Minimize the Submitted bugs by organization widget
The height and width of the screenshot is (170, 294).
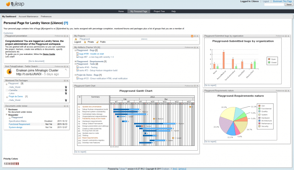(286, 36)
